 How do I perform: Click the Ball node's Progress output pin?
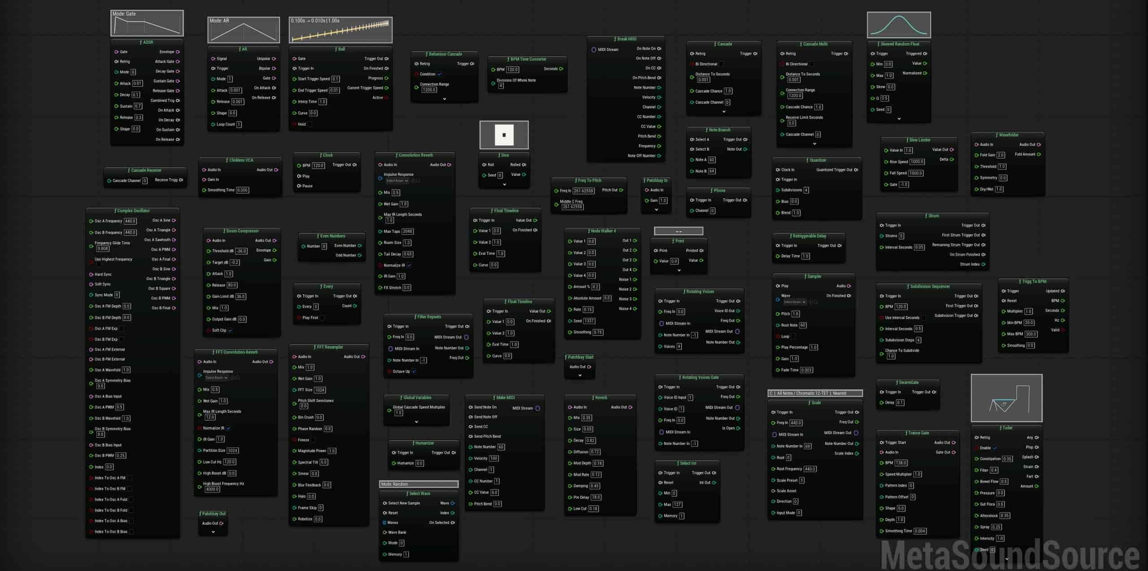(386, 78)
